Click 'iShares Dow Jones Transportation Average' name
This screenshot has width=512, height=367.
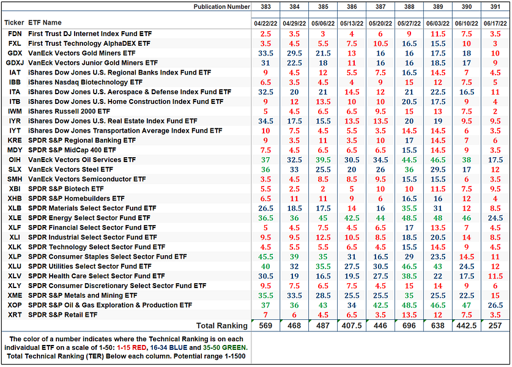(x=125, y=131)
